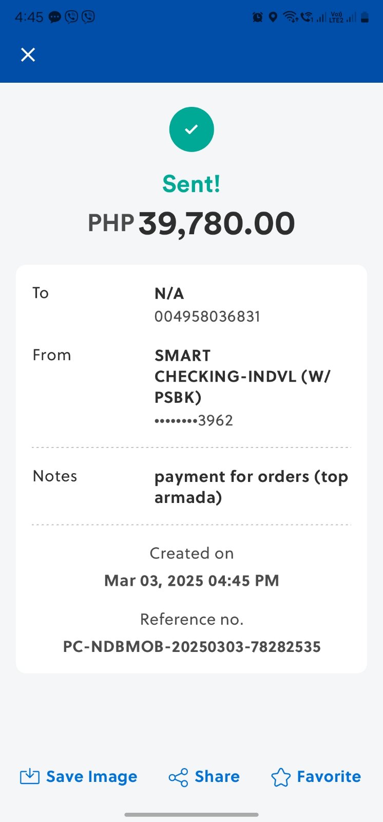
Task: Tap the location pin status icon
Action: pyautogui.click(x=273, y=17)
